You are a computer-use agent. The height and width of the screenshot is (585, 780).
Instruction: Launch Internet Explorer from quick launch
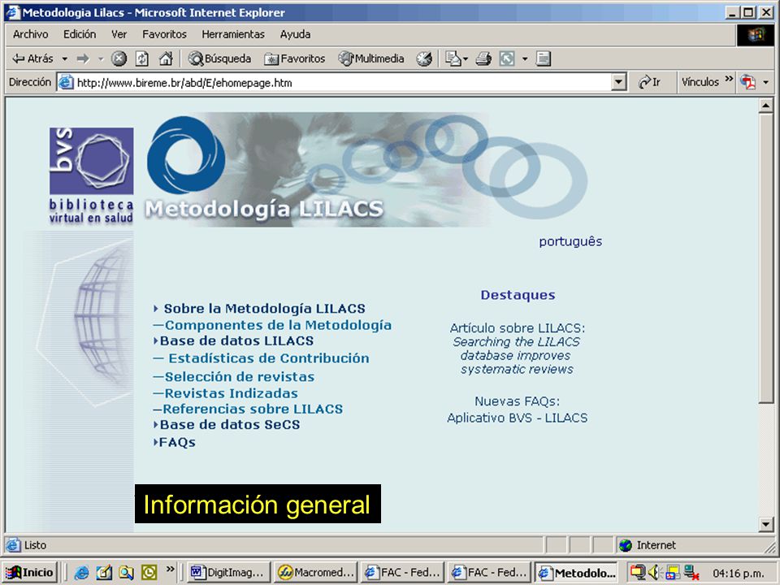(x=81, y=573)
